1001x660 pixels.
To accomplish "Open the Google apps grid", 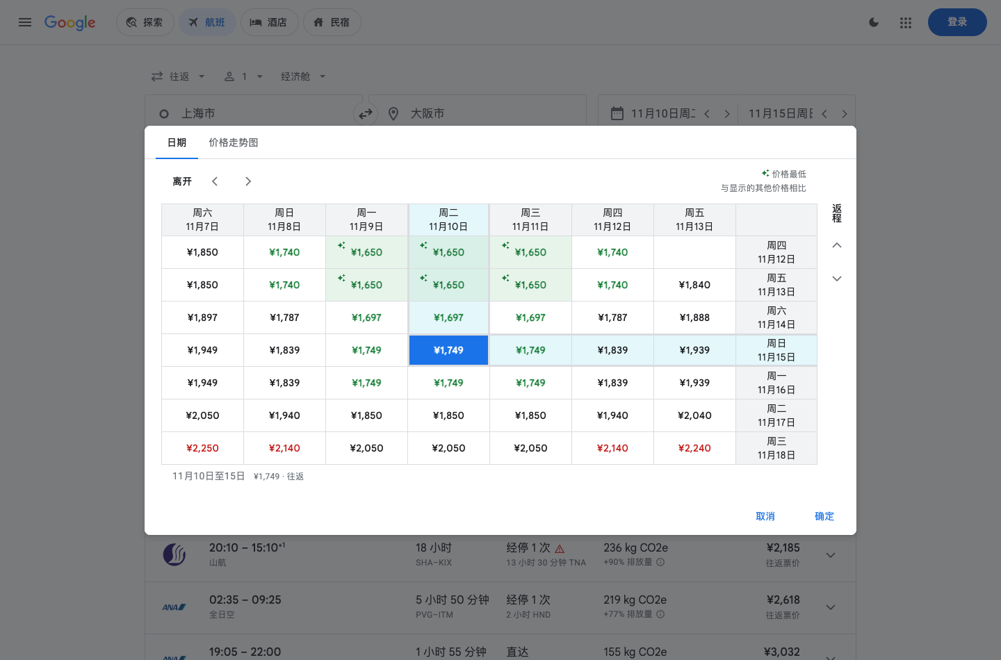I will coord(905,22).
